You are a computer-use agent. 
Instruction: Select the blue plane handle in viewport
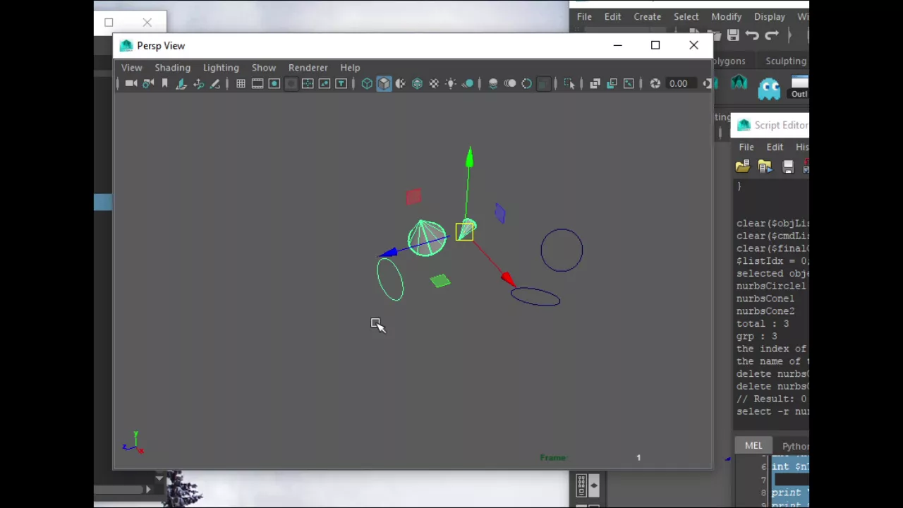(500, 214)
